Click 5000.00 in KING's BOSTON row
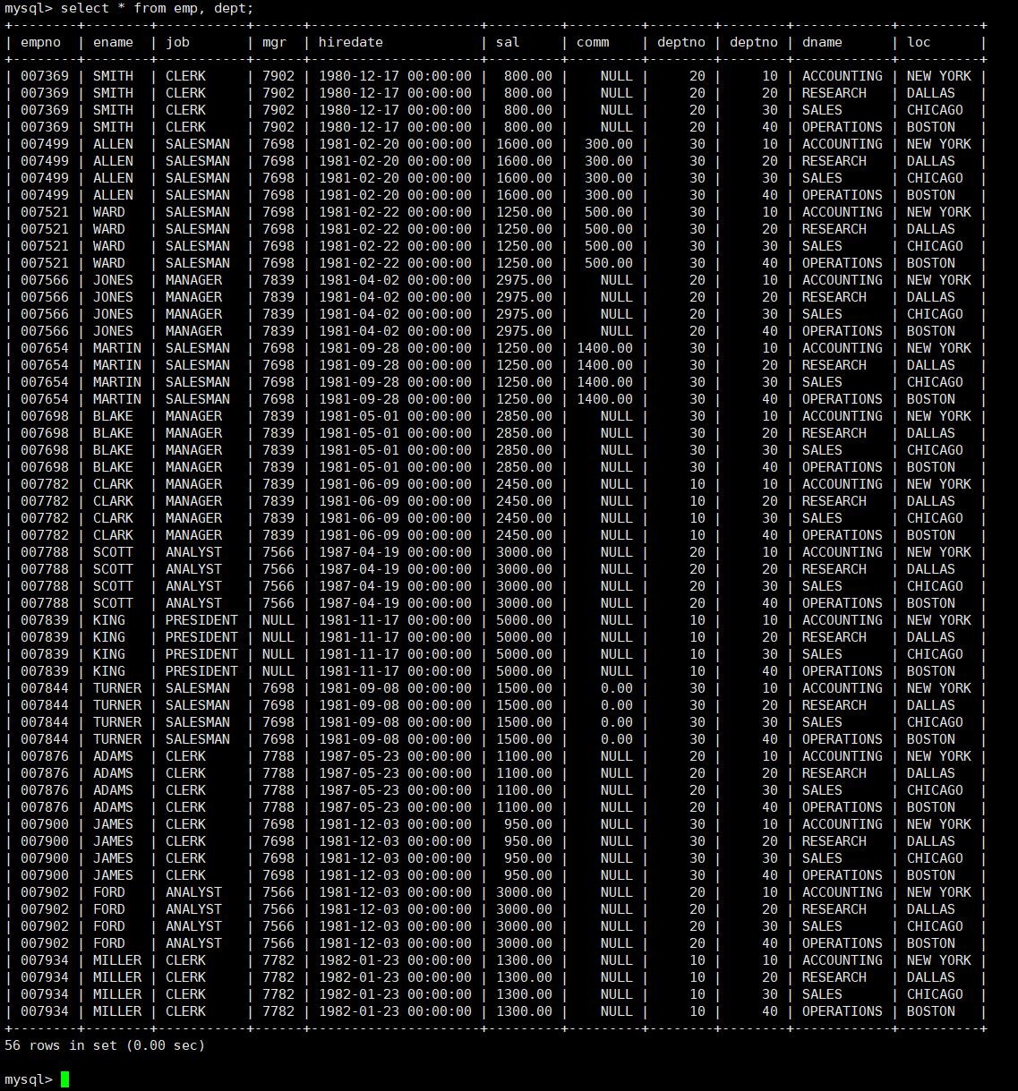Viewport: 1018px width, 1091px height. [x=524, y=671]
